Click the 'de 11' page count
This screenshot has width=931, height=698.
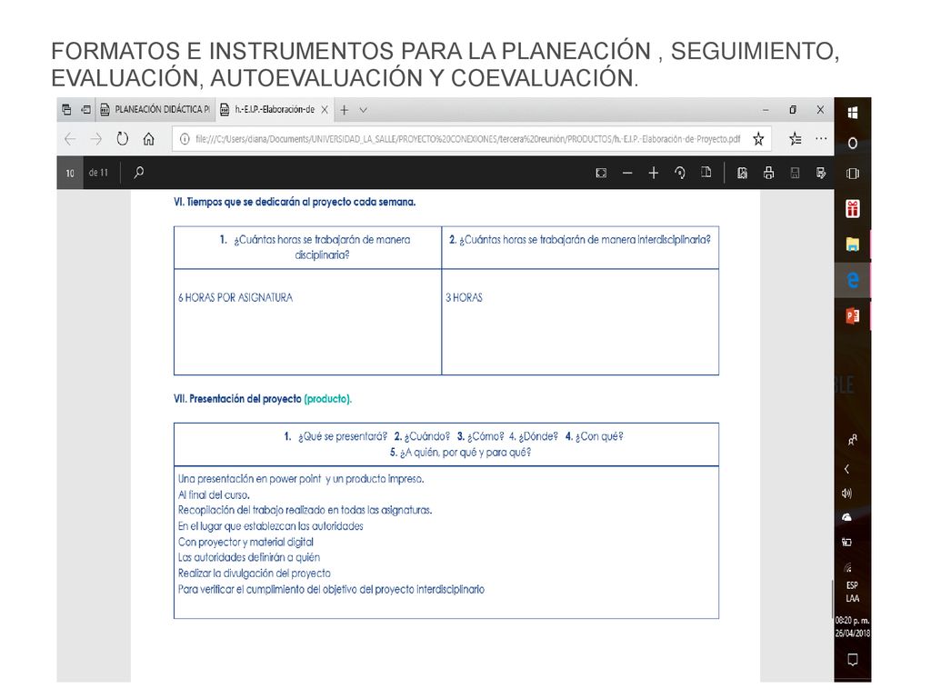98,173
